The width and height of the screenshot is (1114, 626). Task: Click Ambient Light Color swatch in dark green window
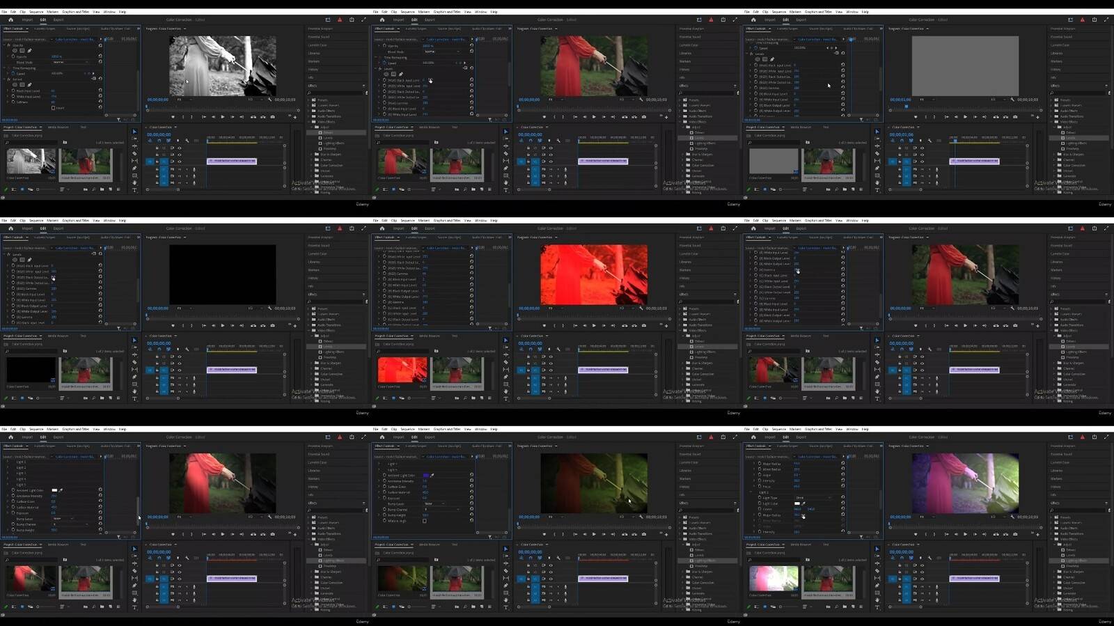[426, 476]
